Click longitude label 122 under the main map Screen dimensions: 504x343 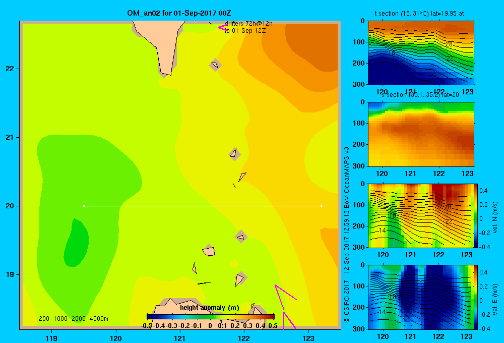pos(244,338)
